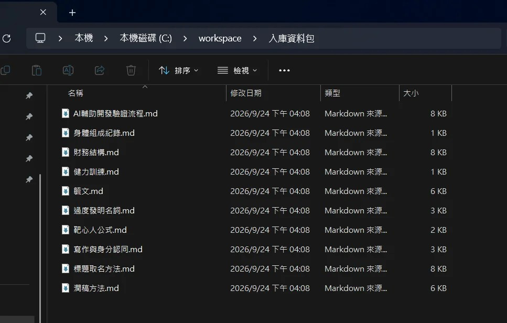Open the 檢視 view dropdown
The image size is (507, 323).
(238, 70)
